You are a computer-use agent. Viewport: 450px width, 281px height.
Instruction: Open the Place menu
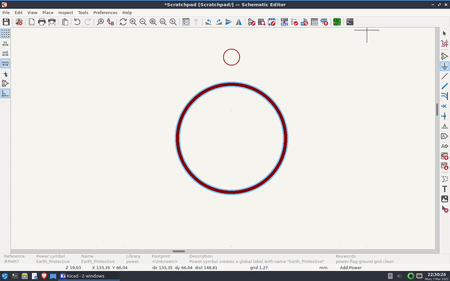48,12
